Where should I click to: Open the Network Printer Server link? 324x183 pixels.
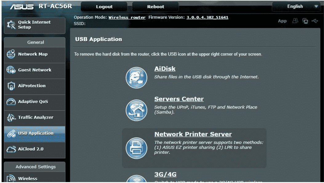(x=193, y=134)
